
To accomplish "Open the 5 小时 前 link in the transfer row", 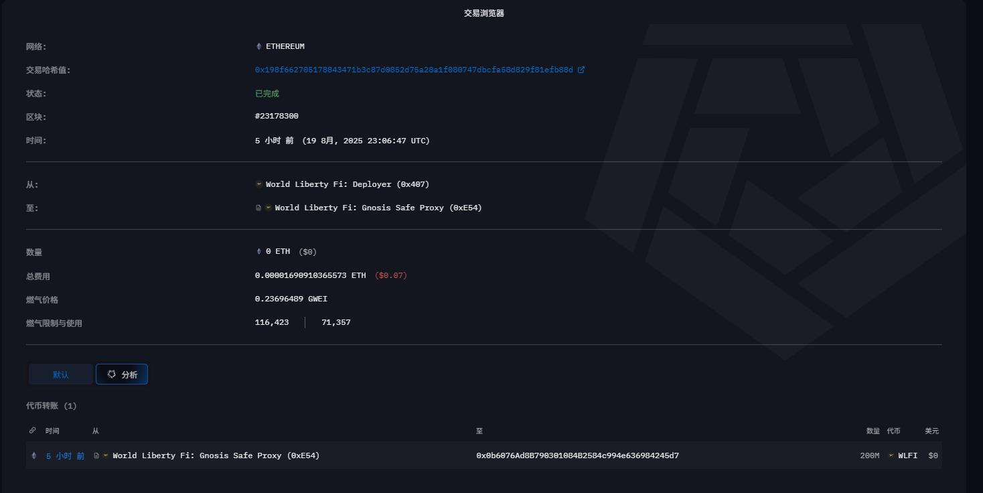I will click(x=66, y=455).
